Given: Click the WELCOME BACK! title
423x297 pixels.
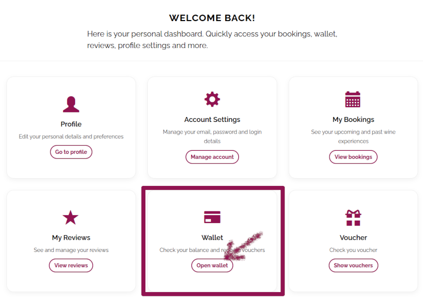Looking at the screenshot, I should point(212,18).
